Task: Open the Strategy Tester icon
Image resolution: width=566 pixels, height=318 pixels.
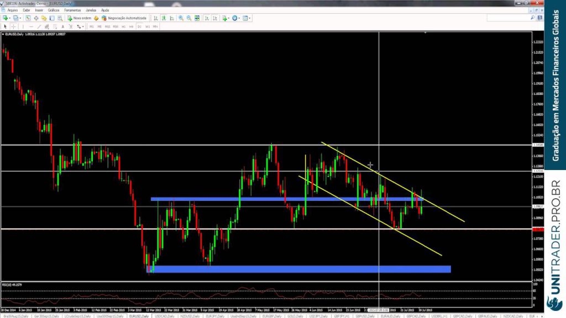Action: [x=60, y=18]
